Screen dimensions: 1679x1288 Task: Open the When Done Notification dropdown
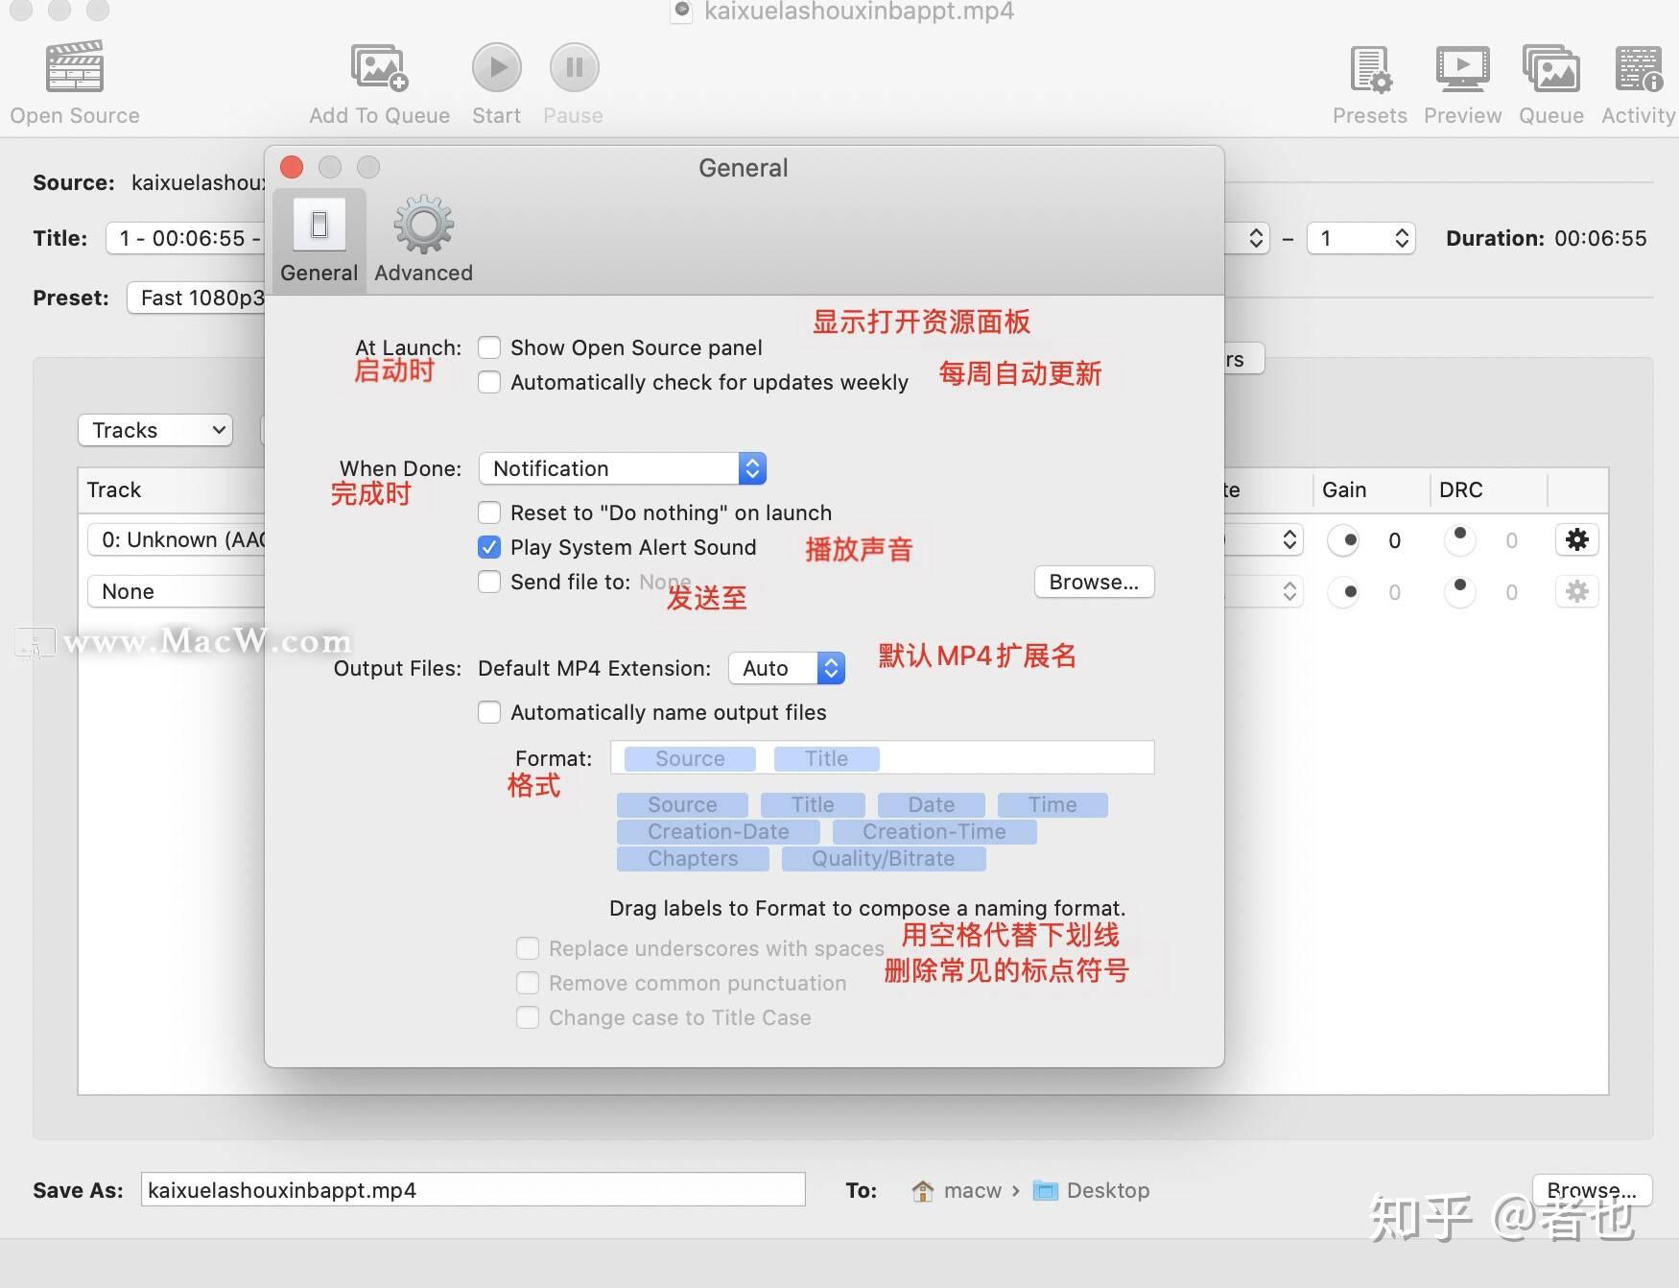pos(622,468)
